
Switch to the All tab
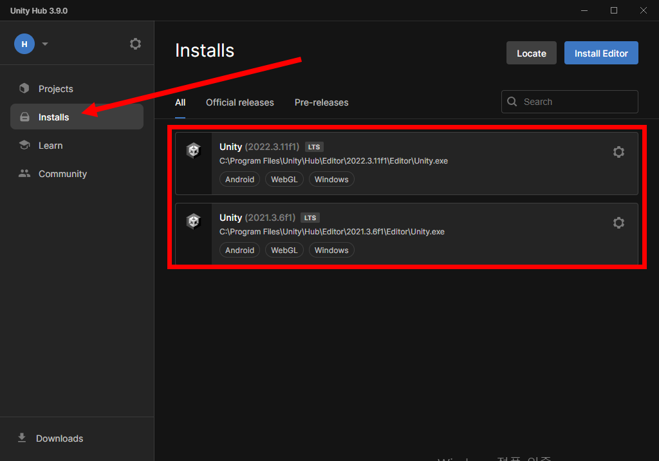180,102
